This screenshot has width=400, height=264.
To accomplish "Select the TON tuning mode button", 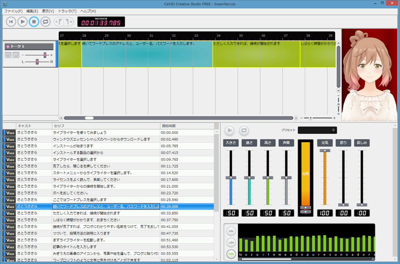I will click(231, 254).
